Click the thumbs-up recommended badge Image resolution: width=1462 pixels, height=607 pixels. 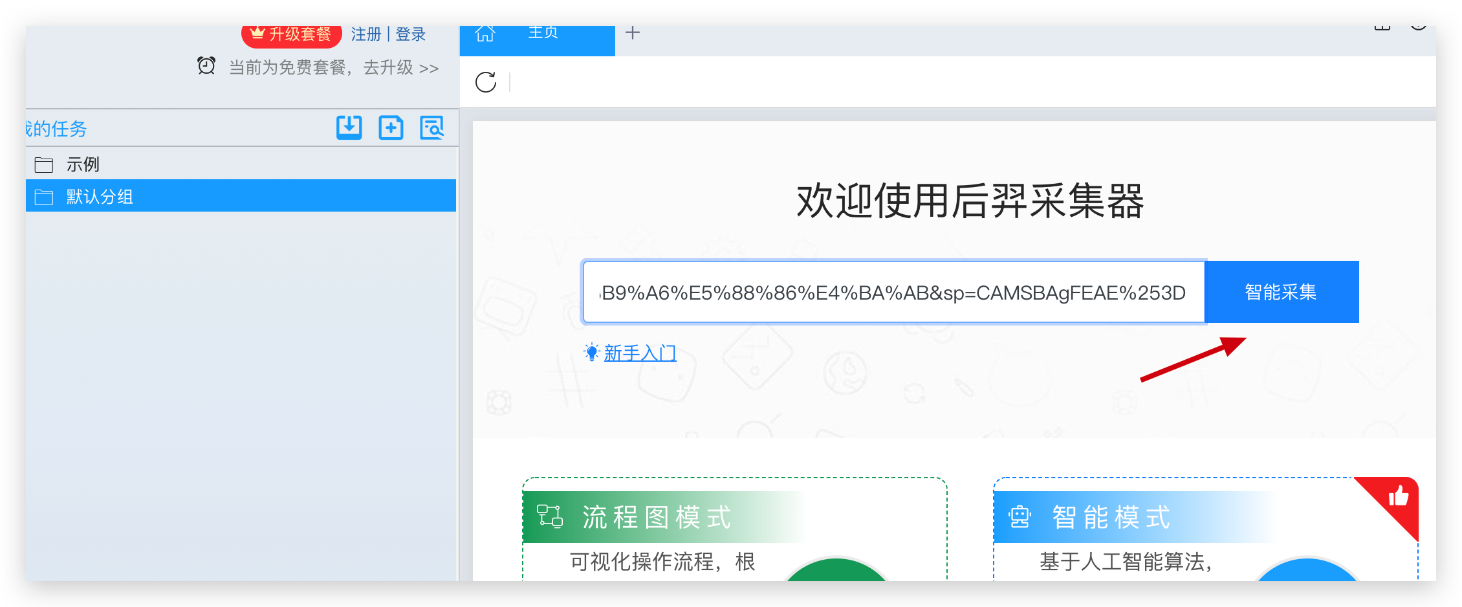(1398, 496)
